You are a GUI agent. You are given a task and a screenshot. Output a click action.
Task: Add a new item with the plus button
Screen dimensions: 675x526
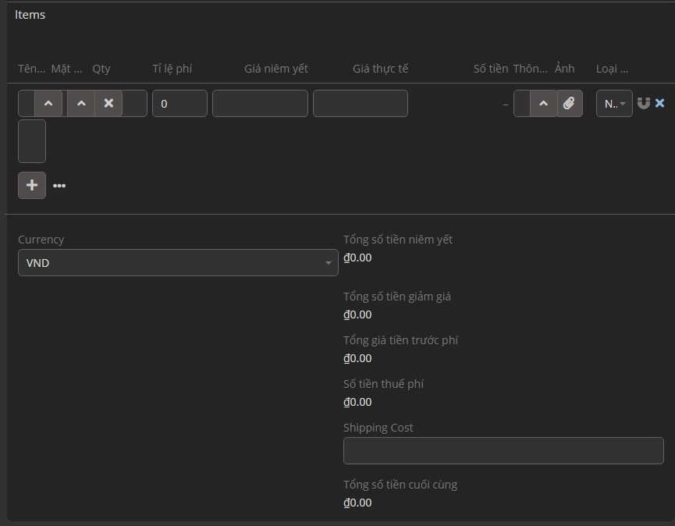click(x=32, y=185)
